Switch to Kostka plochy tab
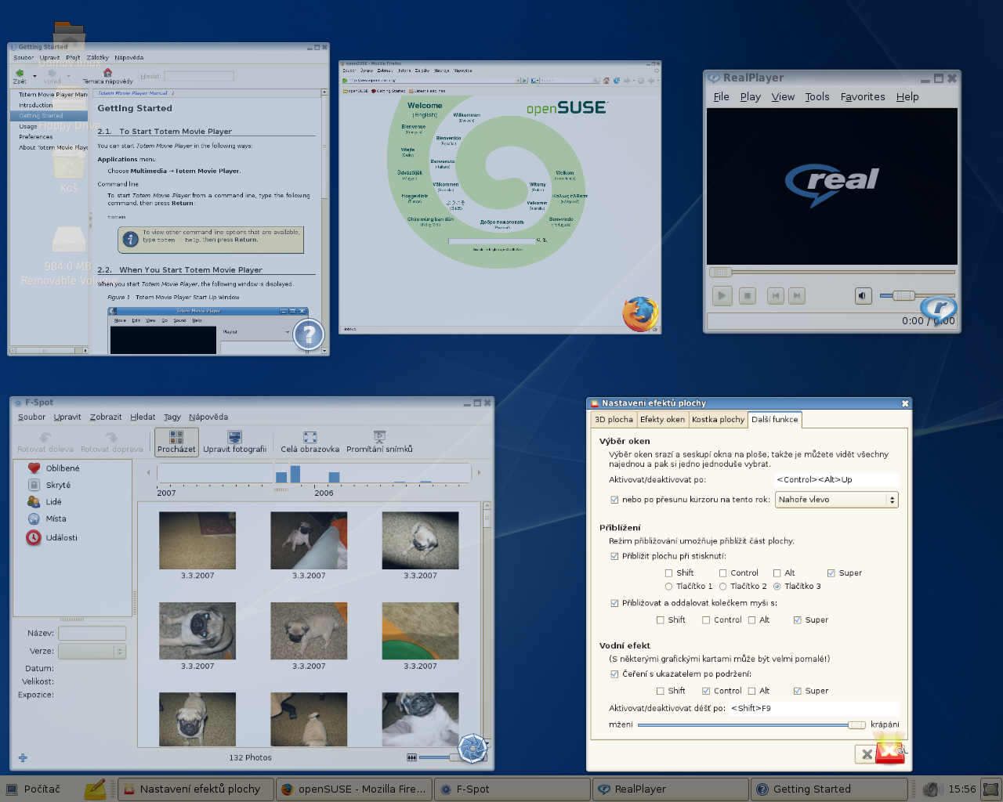 [718, 420]
